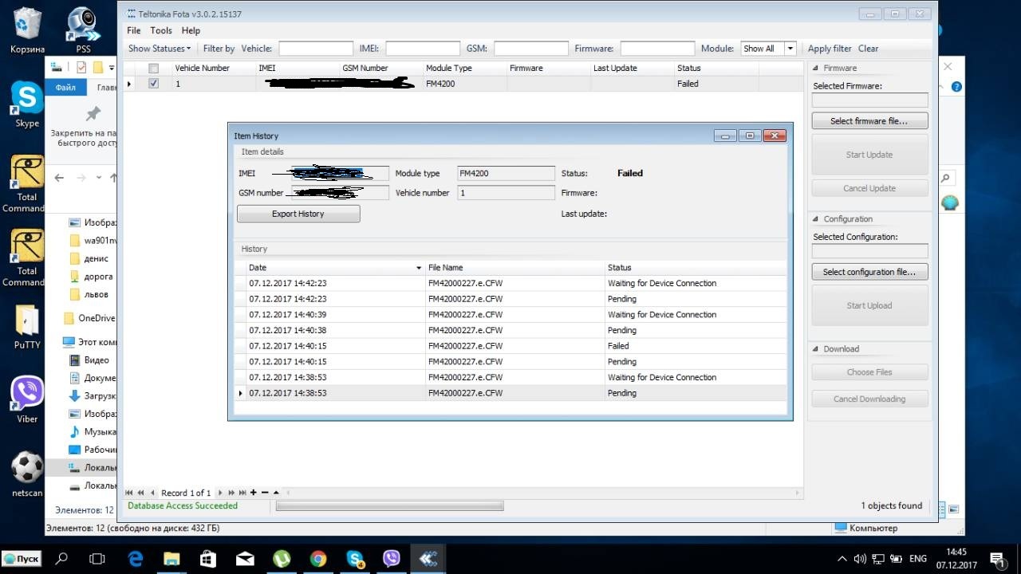Open the Tools menu
Viewport: 1021px width, 574px height.
point(161,30)
